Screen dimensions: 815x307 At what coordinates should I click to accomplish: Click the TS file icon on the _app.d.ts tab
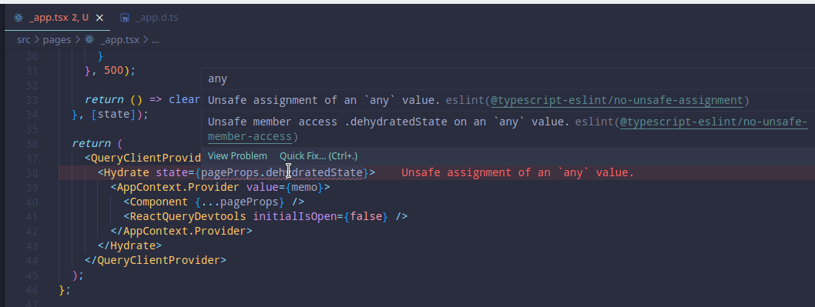125,18
